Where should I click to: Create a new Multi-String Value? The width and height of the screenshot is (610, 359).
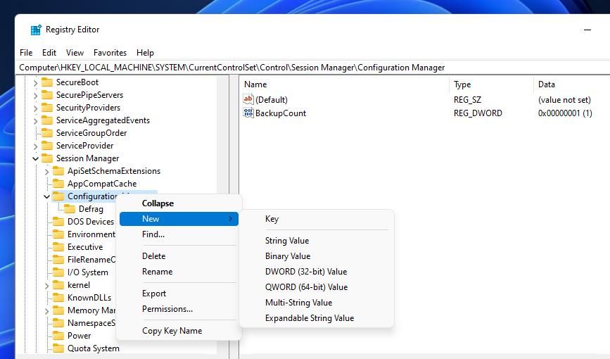[317, 303]
